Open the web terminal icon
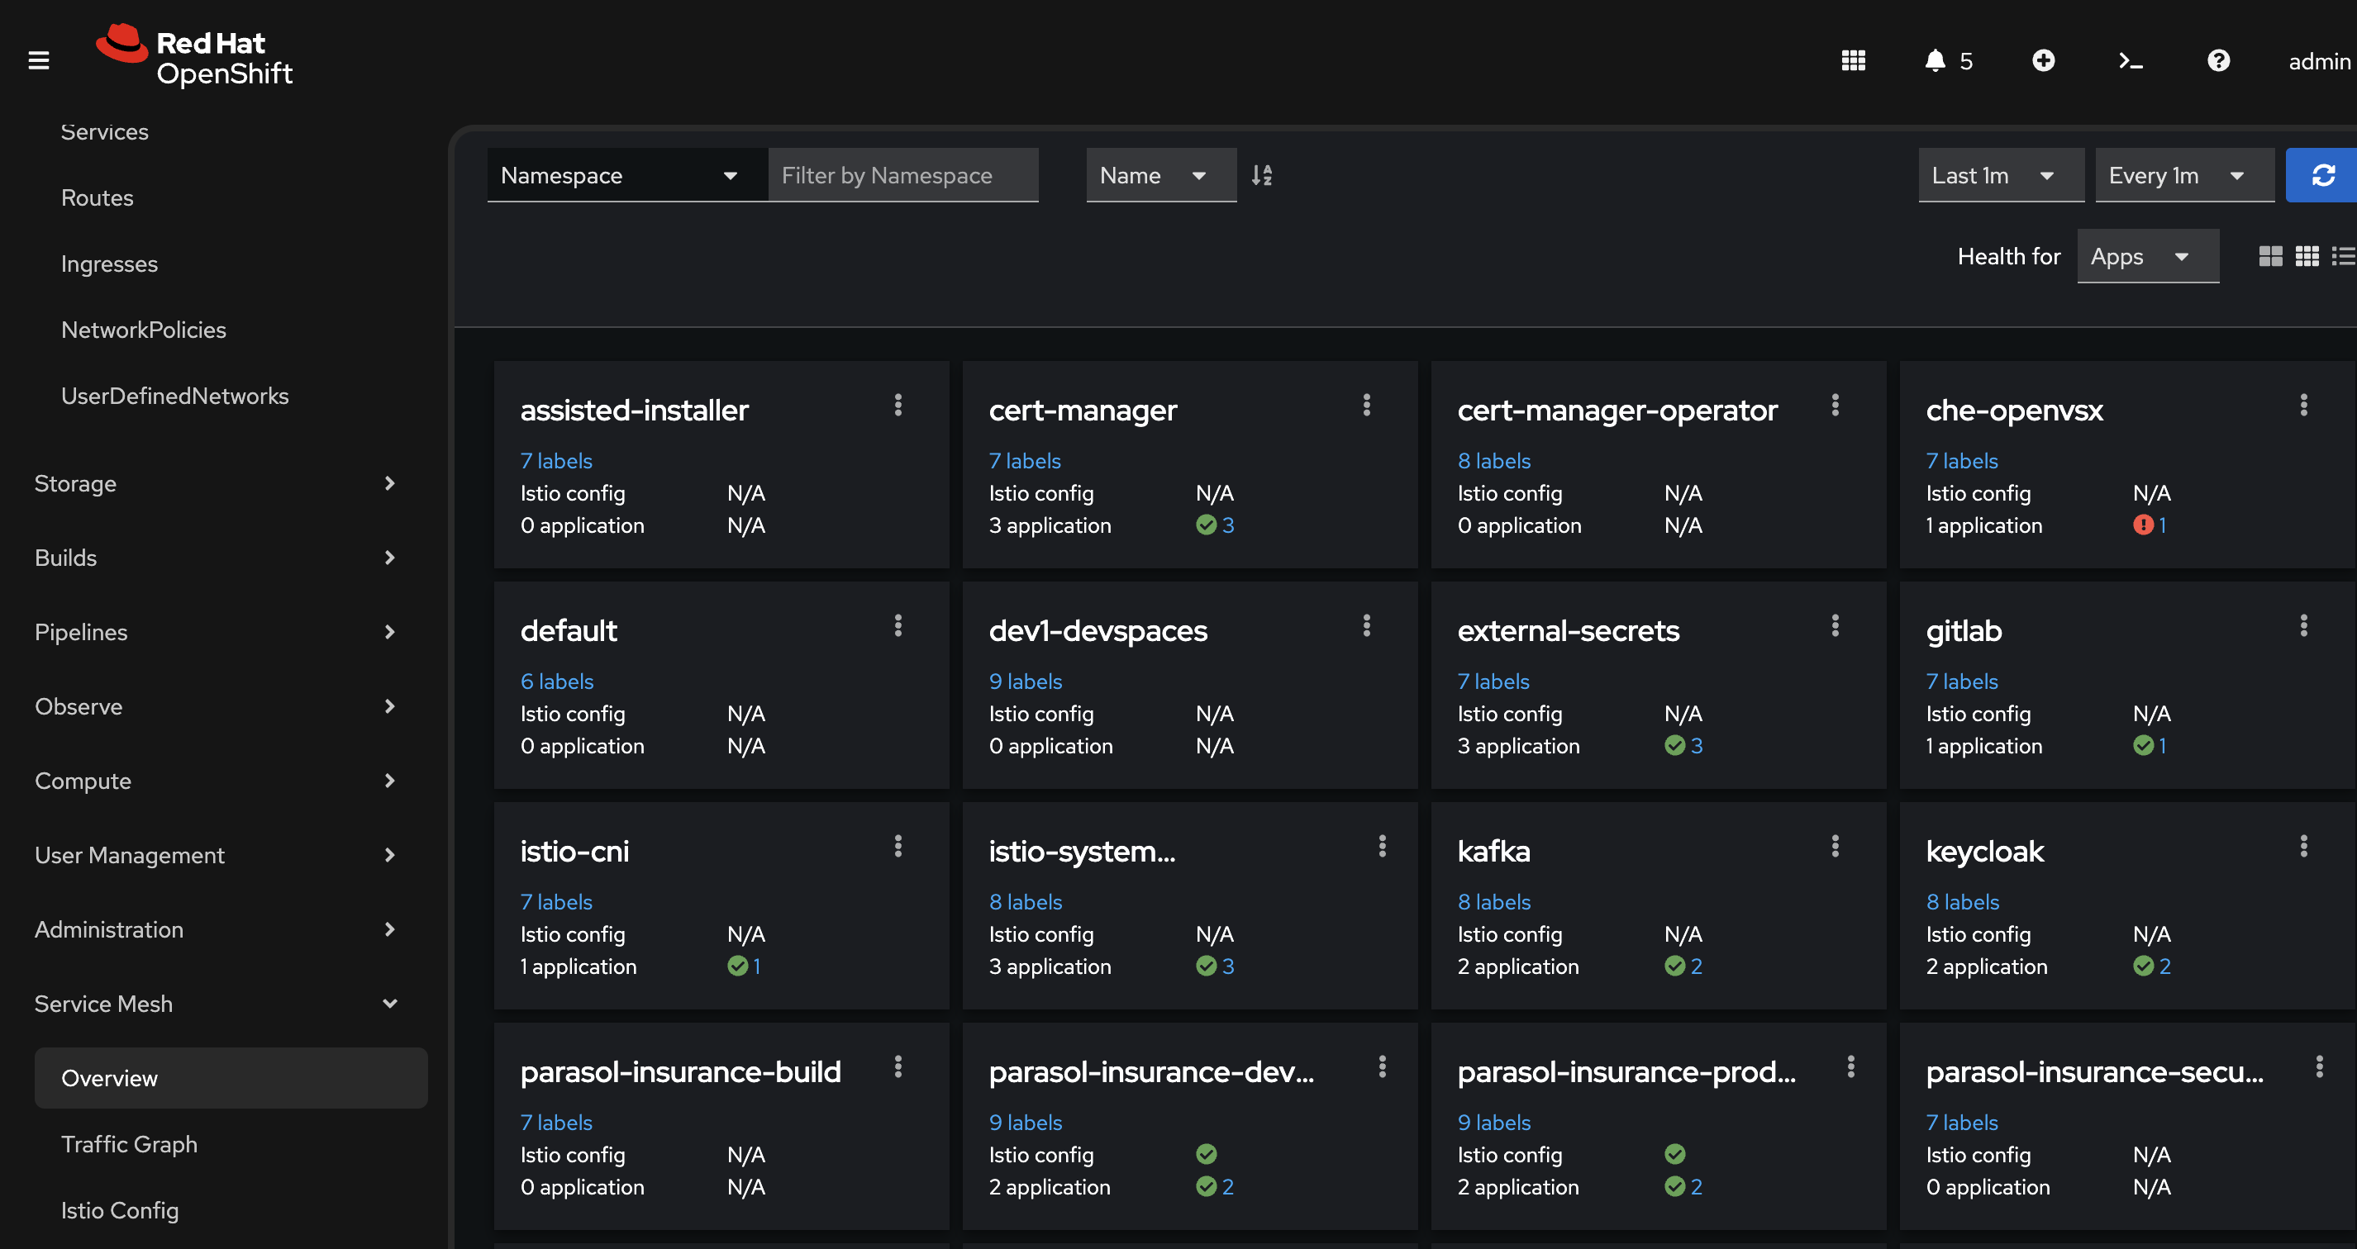 pos(2131,60)
